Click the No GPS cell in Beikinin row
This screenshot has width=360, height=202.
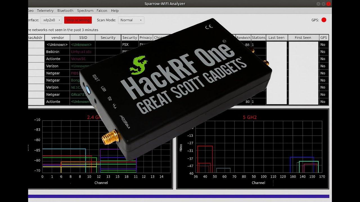pyautogui.click(x=324, y=52)
